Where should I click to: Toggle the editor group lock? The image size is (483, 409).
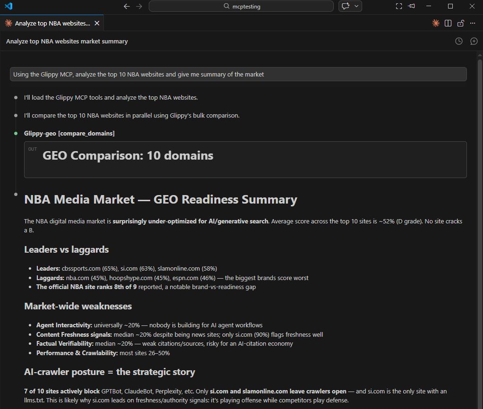pyautogui.click(x=460, y=23)
